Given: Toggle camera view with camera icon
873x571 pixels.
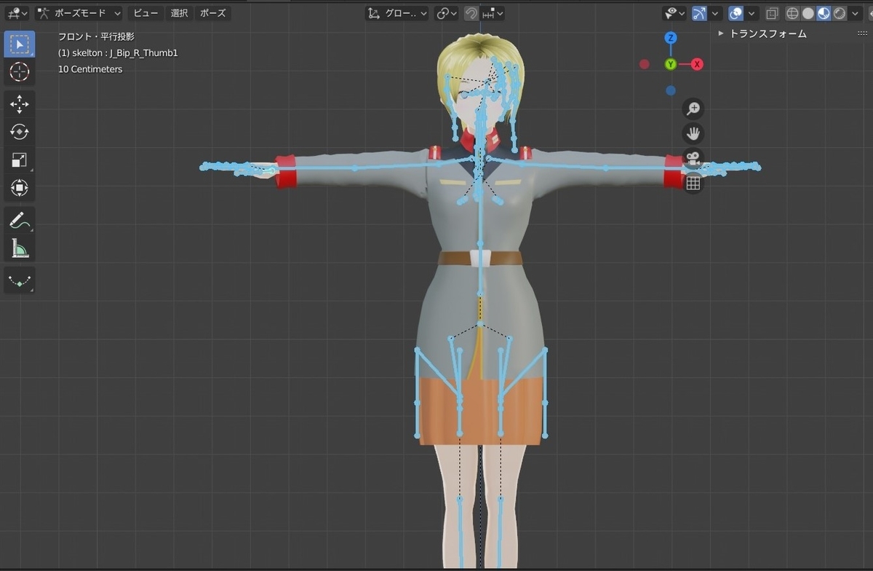Looking at the screenshot, I should 693,158.
